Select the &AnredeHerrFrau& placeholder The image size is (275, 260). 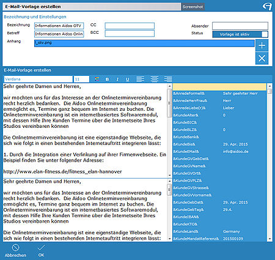pyautogui.click(x=190, y=101)
